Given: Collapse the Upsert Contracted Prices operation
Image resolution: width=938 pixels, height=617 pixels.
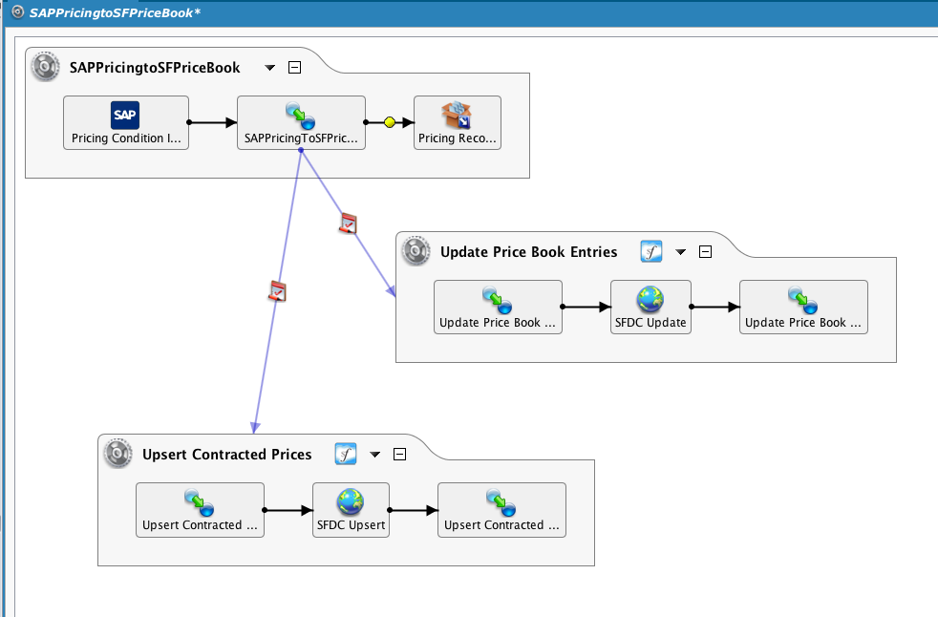Looking at the screenshot, I should 400,455.
